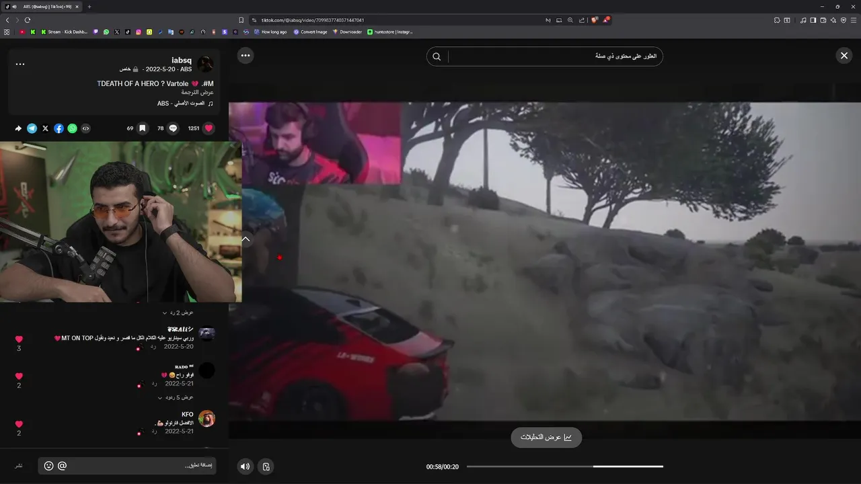Reply to the MT ON TOP comment
The image size is (861, 484).
(153, 346)
